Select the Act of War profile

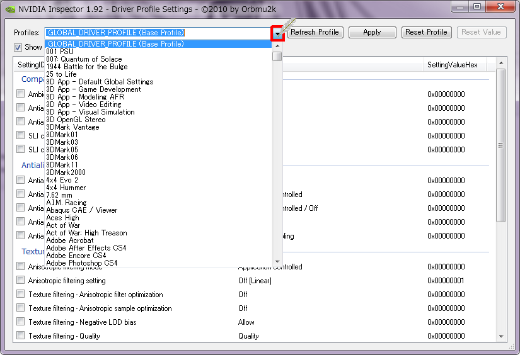(158, 225)
